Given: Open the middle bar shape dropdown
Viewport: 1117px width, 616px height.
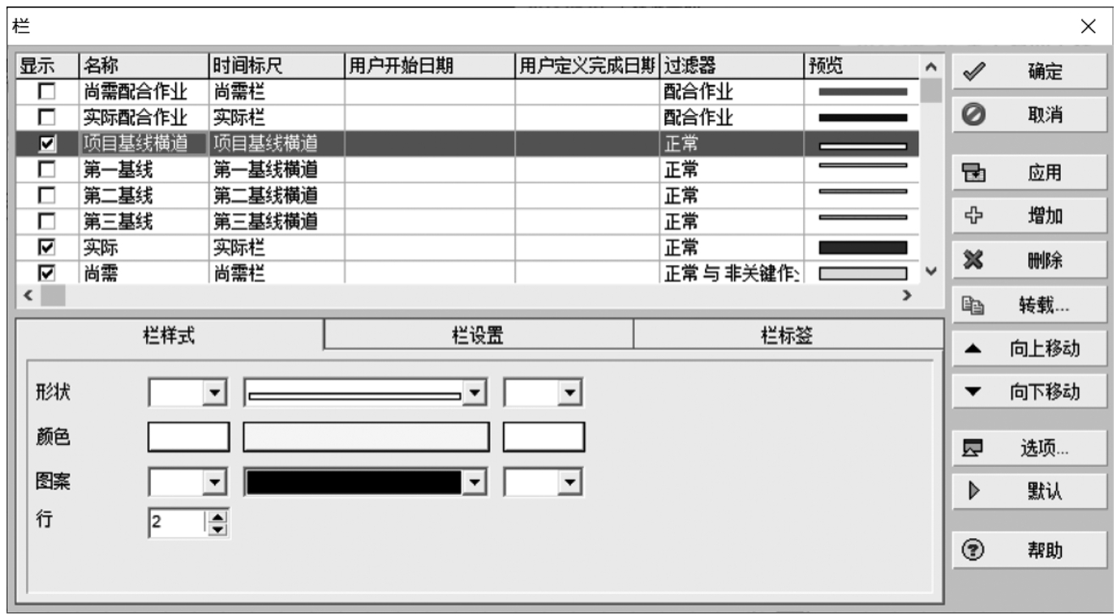Looking at the screenshot, I should pyautogui.click(x=475, y=394).
